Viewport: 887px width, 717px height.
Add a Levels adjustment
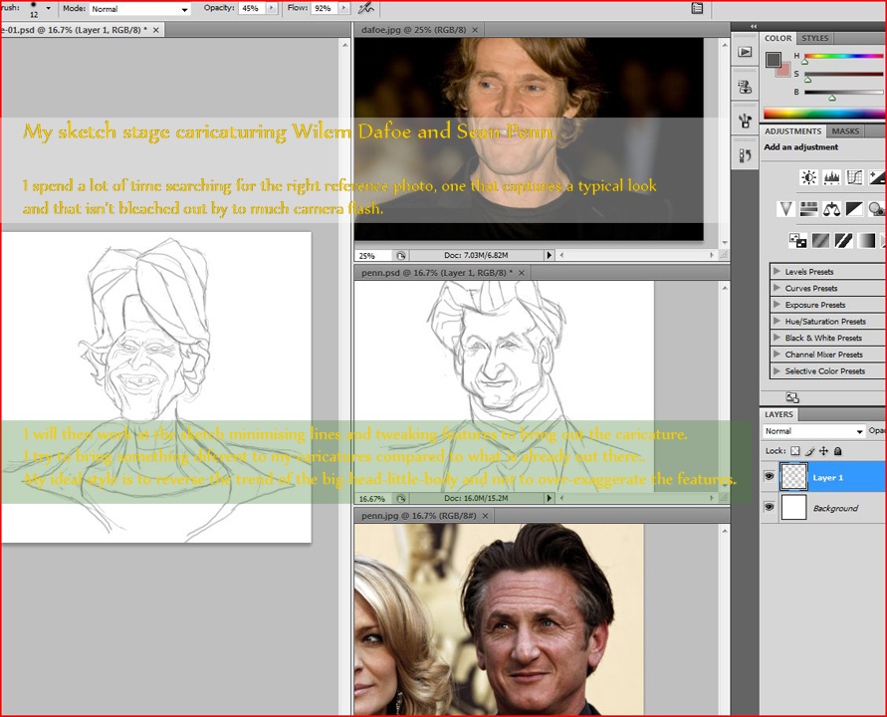click(831, 177)
